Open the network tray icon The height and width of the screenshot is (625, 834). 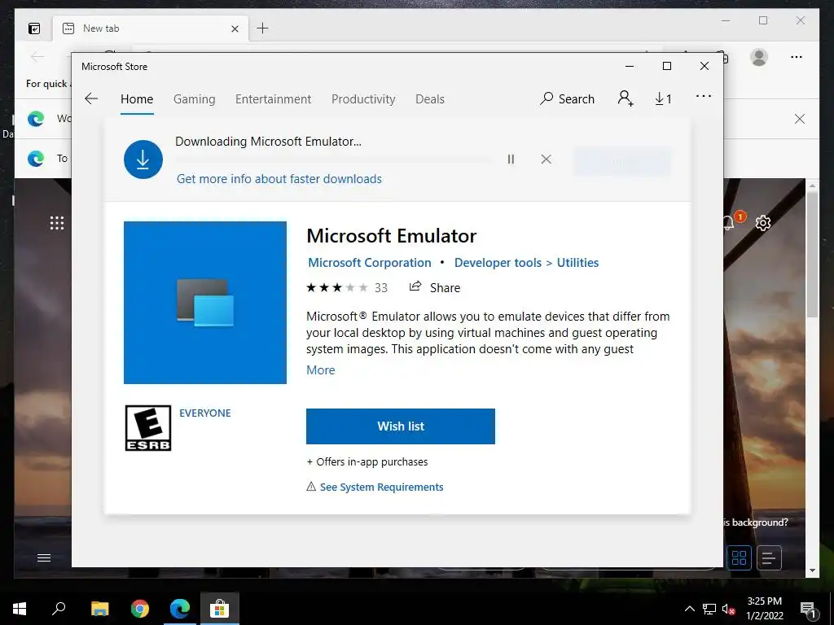(709, 609)
